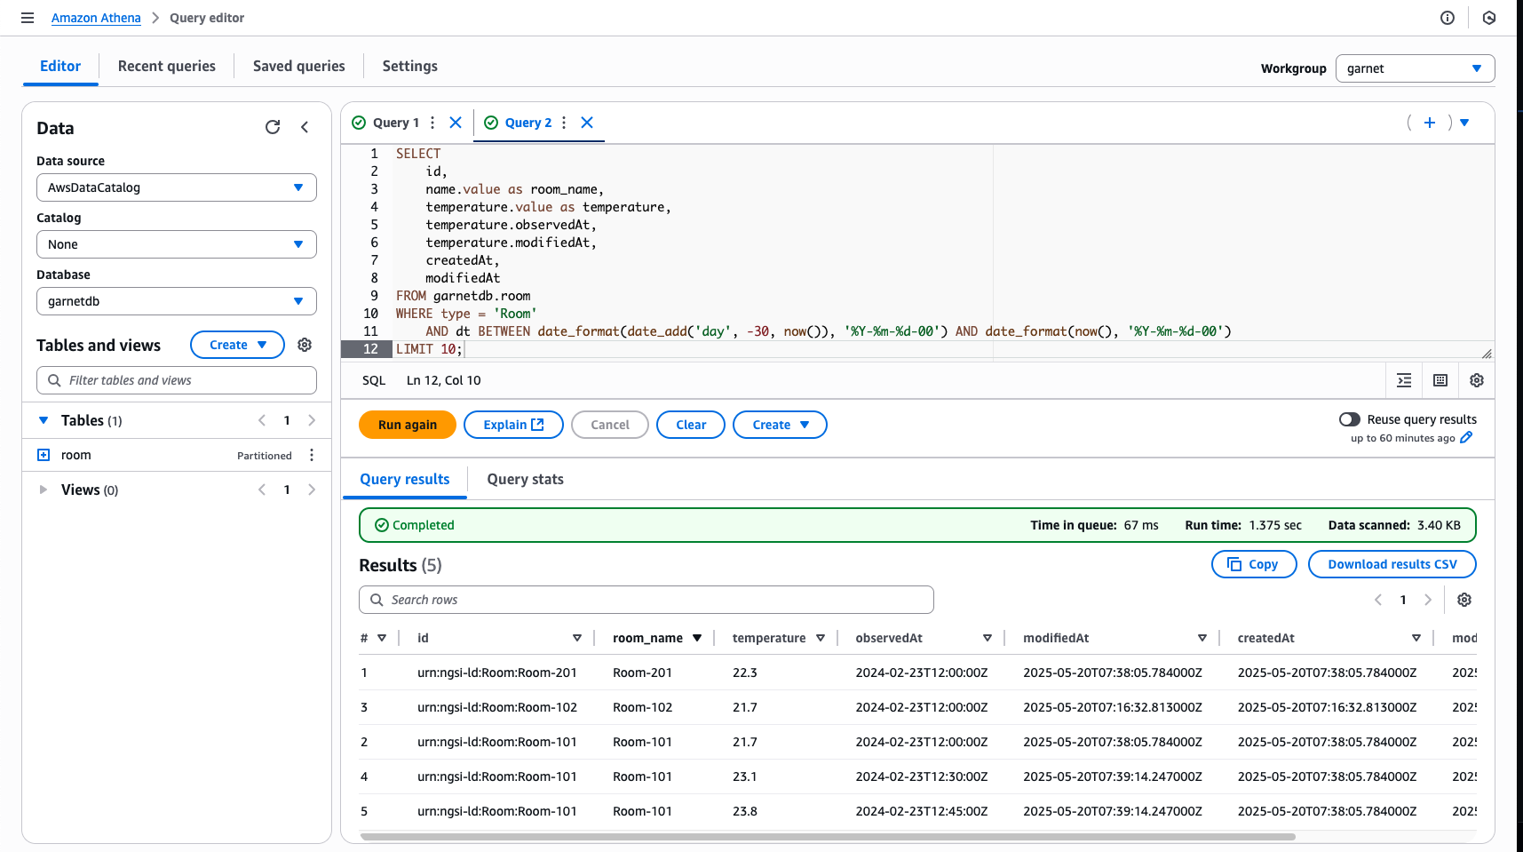Screen dimensions: 1523x852
Task: Expand the Views section
Action: point(44,490)
